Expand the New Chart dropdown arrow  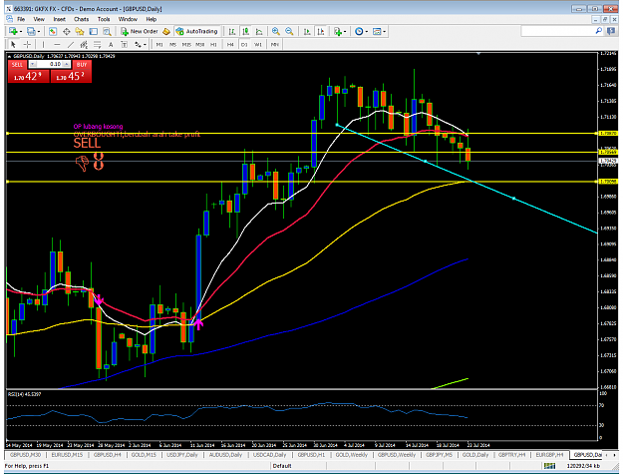20,31
